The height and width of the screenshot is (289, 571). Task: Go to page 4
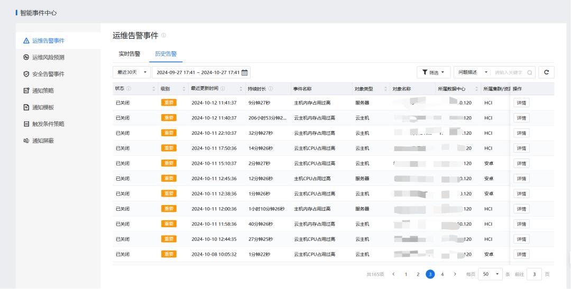click(x=442, y=274)
